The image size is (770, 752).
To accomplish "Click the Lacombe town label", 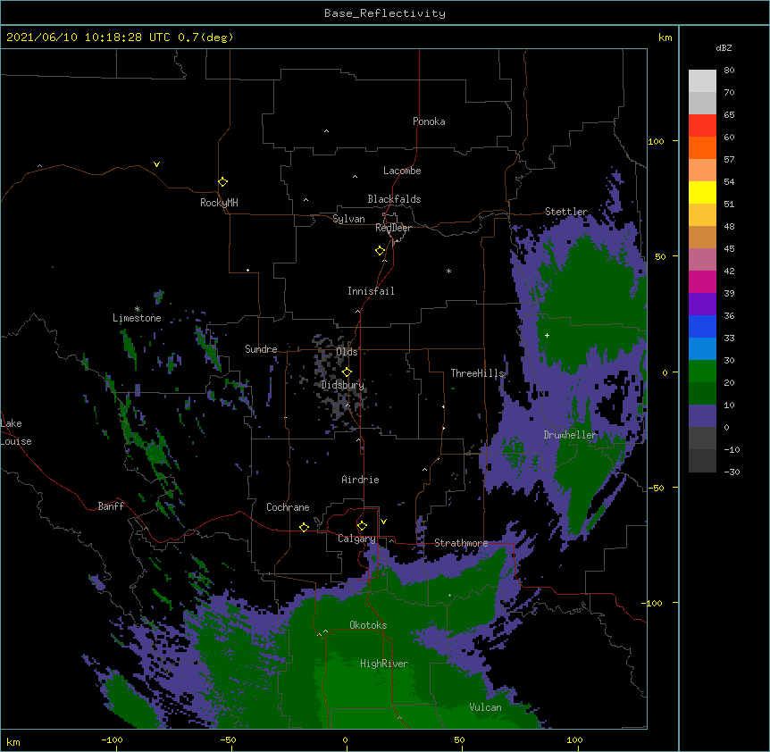I will [402, 171].
